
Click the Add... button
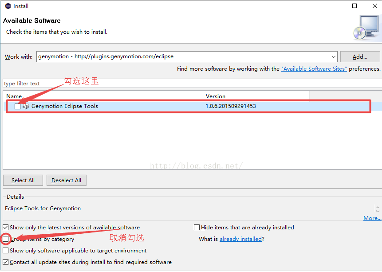360,57
